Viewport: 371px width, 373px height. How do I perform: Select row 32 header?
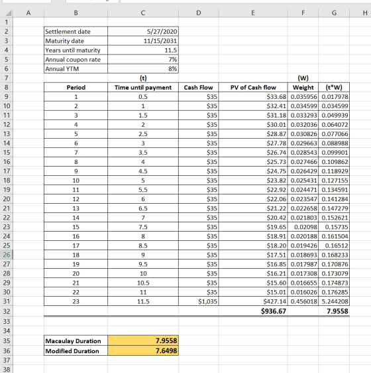(x=7, y=311)
